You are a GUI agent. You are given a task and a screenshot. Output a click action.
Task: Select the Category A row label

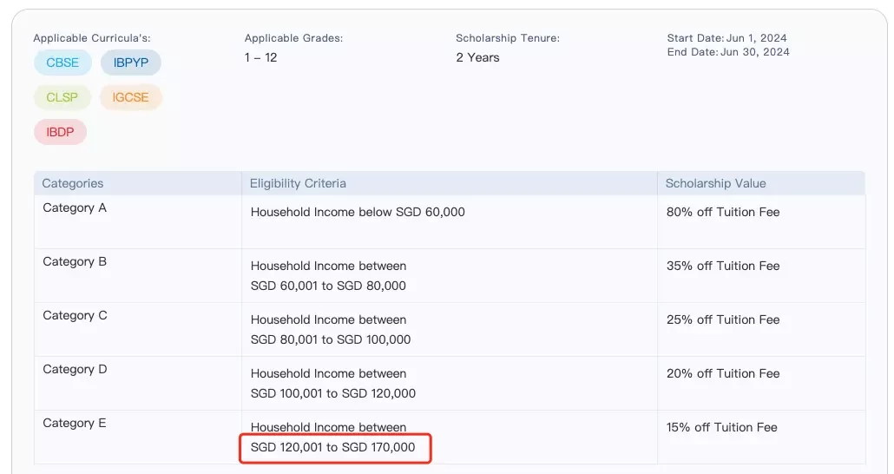[x=75, y=207]
